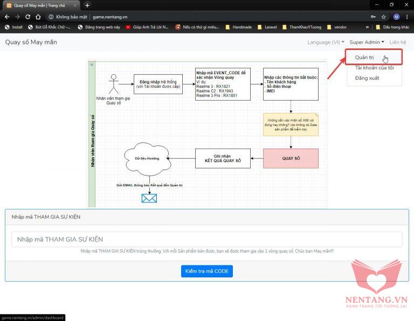Viewport: 414px width, 321px height.
Task: Choose Tài khoản của tôi menu item
Action: click(374, 68)
